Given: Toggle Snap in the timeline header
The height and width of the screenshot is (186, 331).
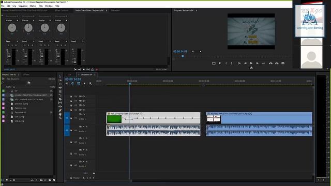Looking at the screenshot, I should tap(72, 84).
